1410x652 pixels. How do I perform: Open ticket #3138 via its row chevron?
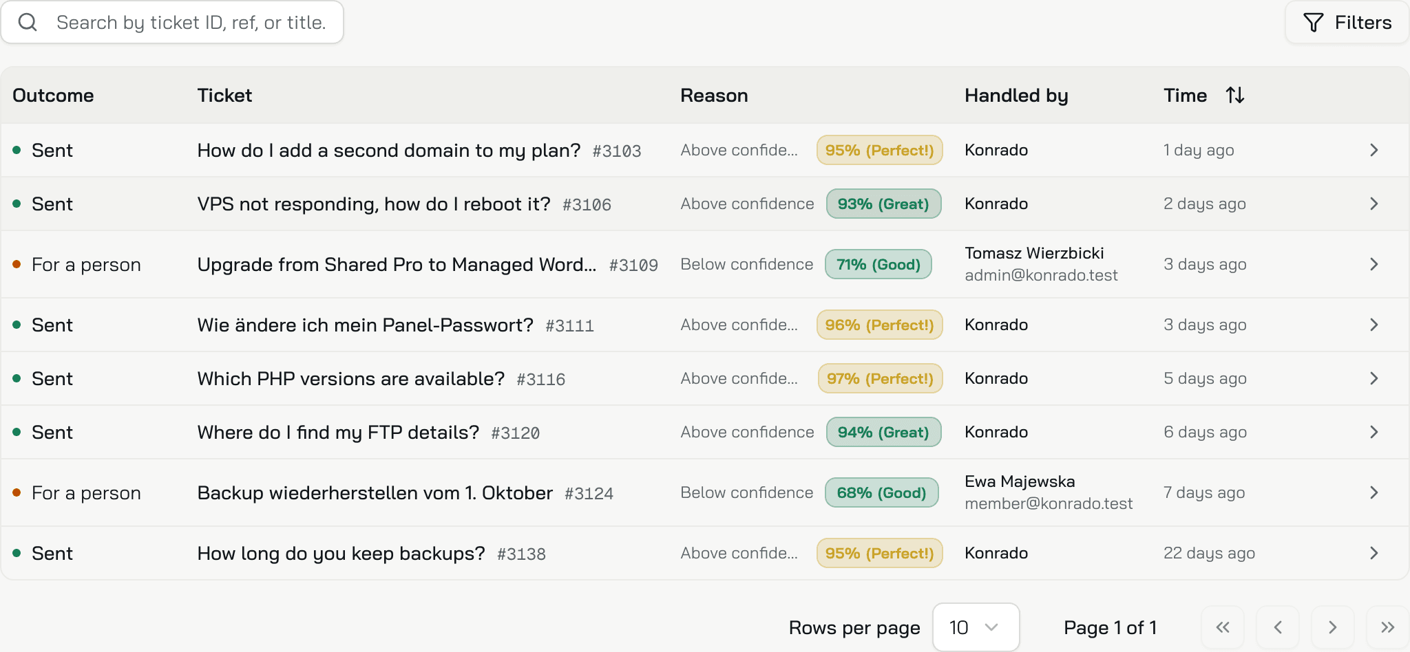pos(1374,553)
